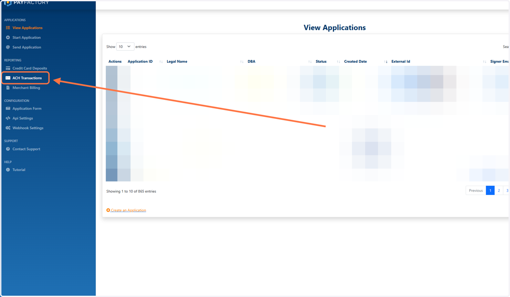This screenshot has height=297, width=510.
Task: Open Credit Card Deposits report
Action: (x=30, y=68)
